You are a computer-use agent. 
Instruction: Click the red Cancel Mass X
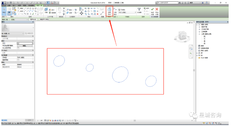tap(157, 9)
